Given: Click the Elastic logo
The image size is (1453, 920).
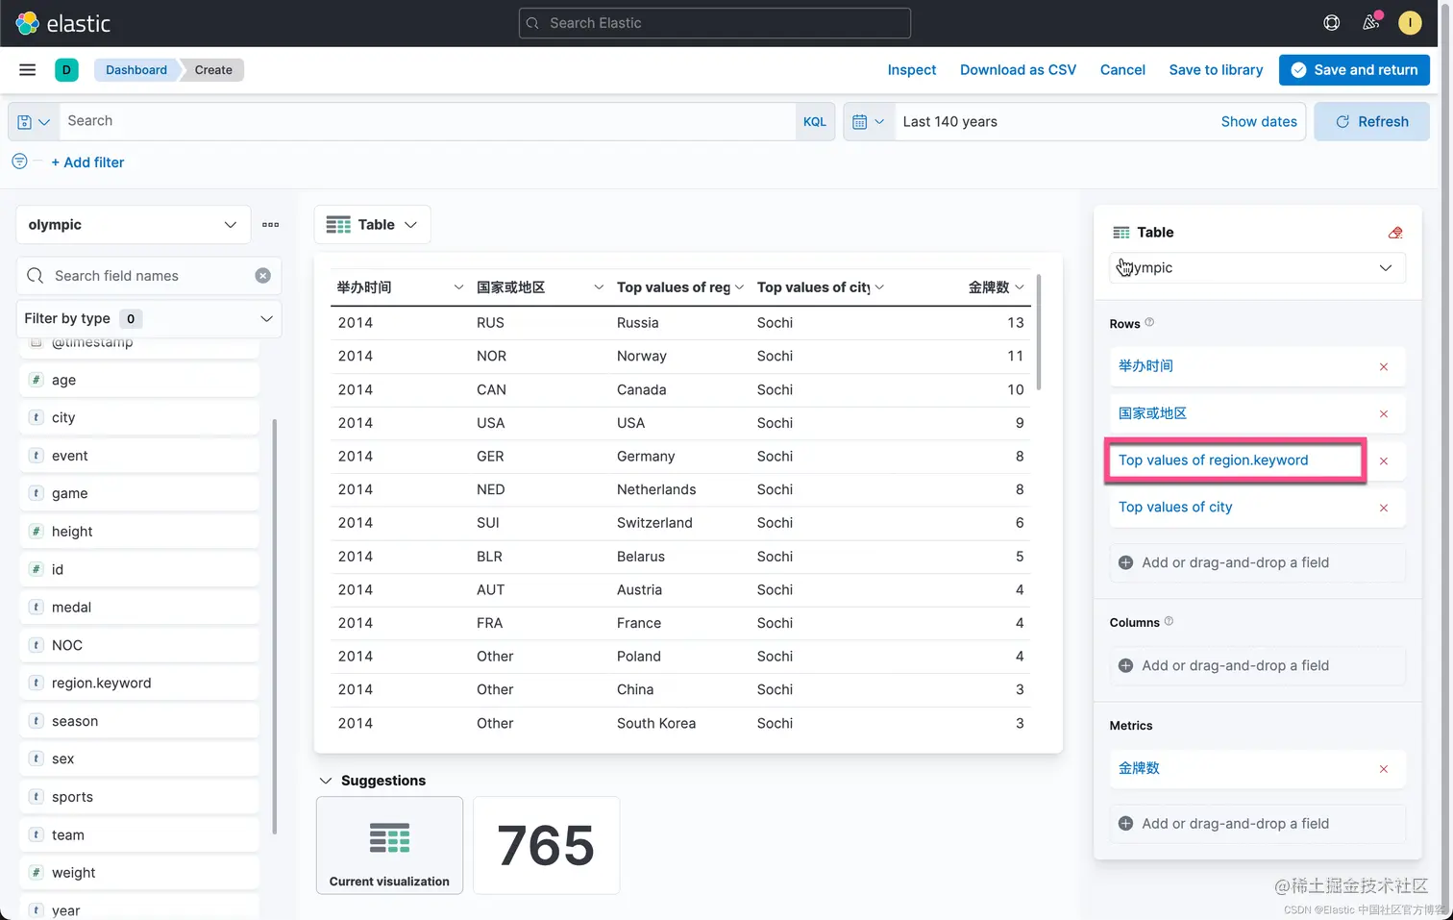Looking at the screenshot, I should (x=62, y=23).
